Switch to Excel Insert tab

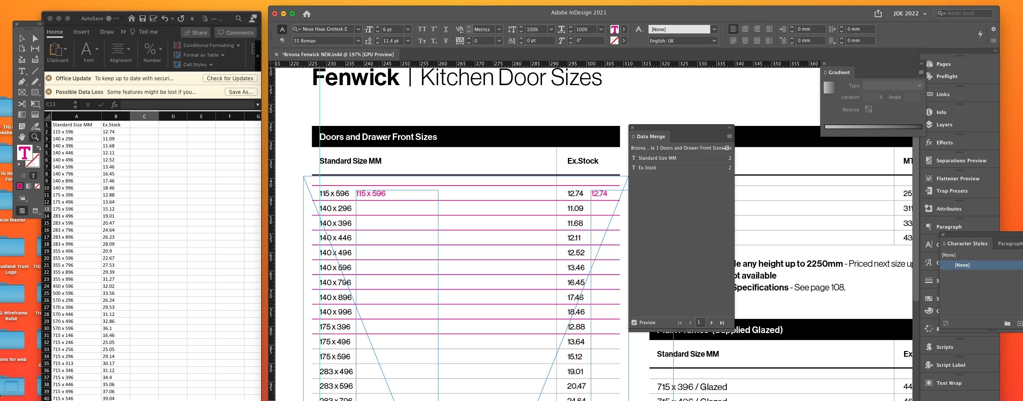point(81,32)
